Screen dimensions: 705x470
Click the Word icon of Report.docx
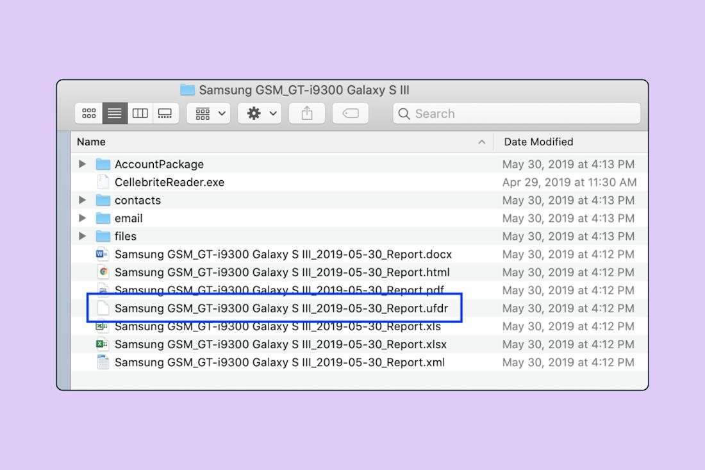(103, 254)
